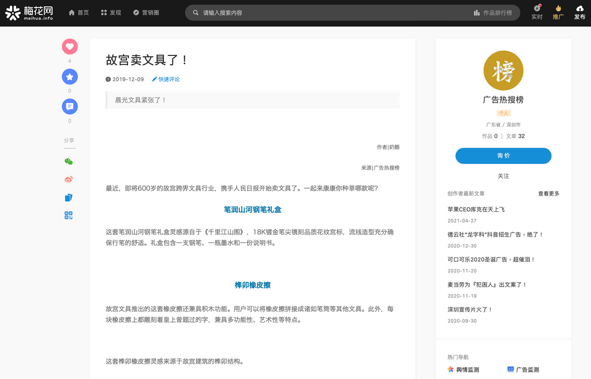Viewport: 591px width, 379px height.
Task: Click 快速评论 link
Action: click(x=166, y=79)
